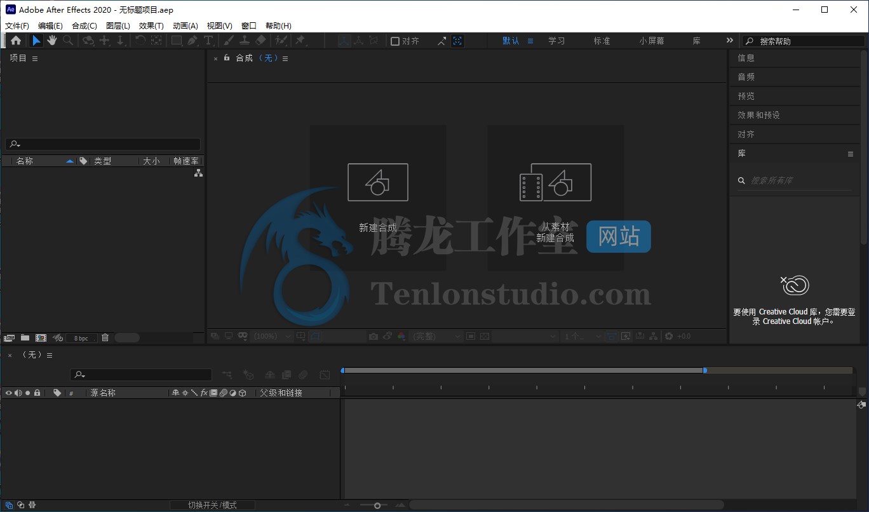
Task: Create a new folder in Project panel
Action: (x=25, y=338)
